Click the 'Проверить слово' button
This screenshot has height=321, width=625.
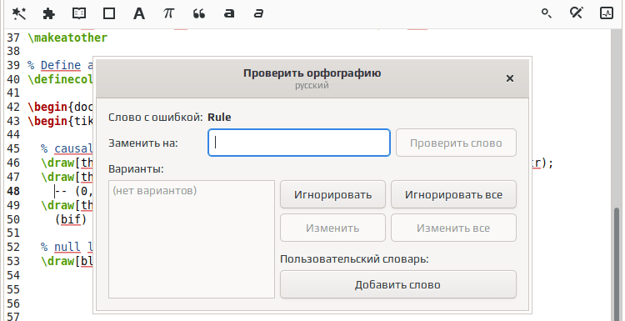[x=456, y=143]
